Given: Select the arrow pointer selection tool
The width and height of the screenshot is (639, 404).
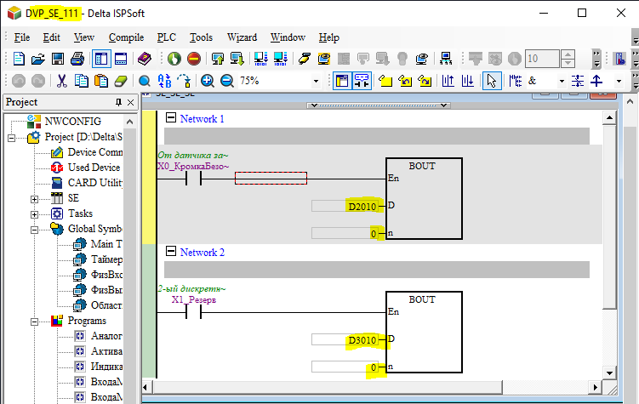Looking at the screenshot, I should click(x=492, y=81).
